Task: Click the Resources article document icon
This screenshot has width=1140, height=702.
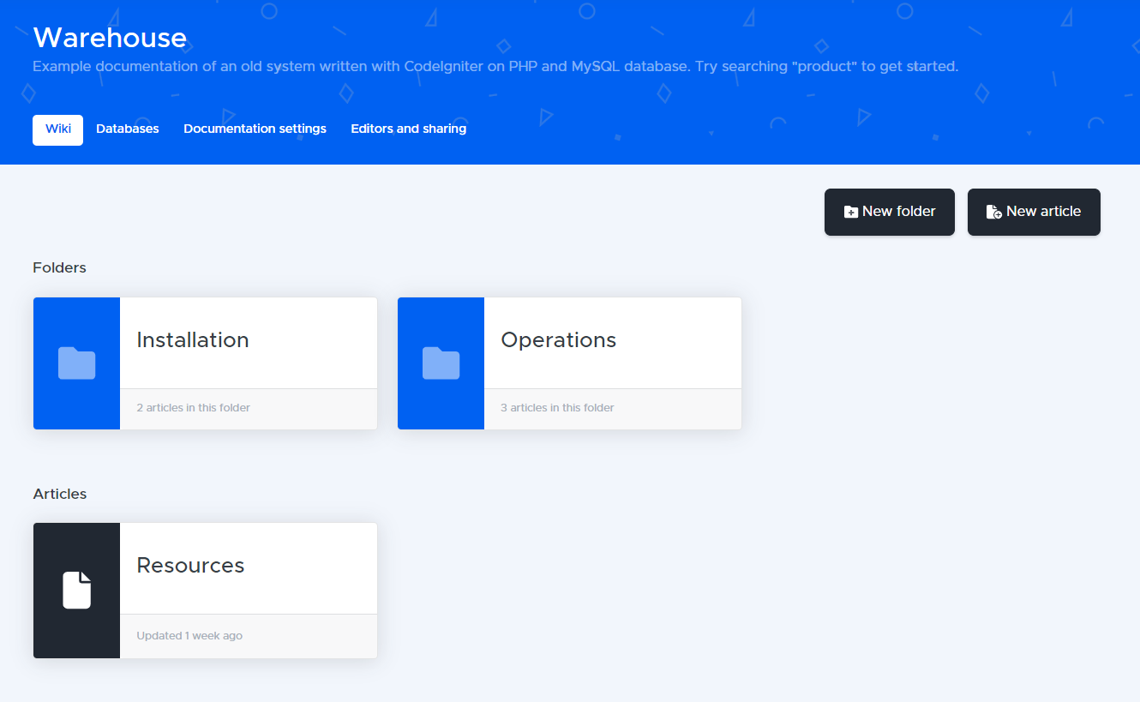Action: coord(76,591)
